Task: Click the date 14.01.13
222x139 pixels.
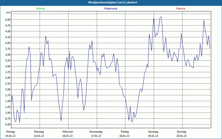Action: click(x=10, y=136)
